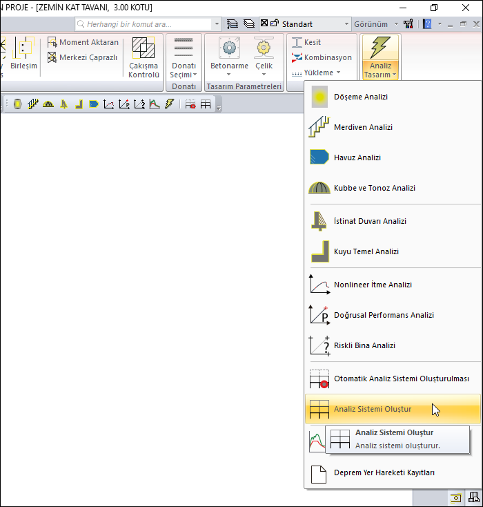Expand command search dropdown arrow
This screenshot has height=507, width=483.
pos(217,24)
